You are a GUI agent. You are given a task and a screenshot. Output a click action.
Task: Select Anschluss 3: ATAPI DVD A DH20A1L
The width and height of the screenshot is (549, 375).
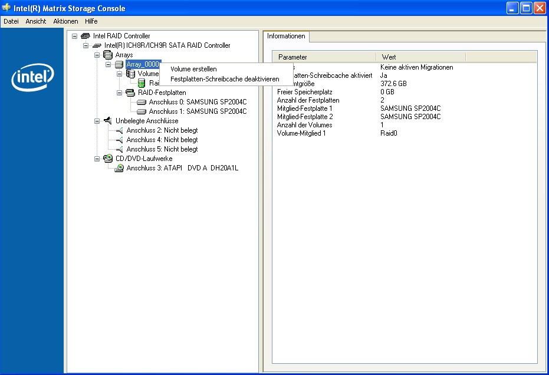pyautogui.click(x=182, y=168)
